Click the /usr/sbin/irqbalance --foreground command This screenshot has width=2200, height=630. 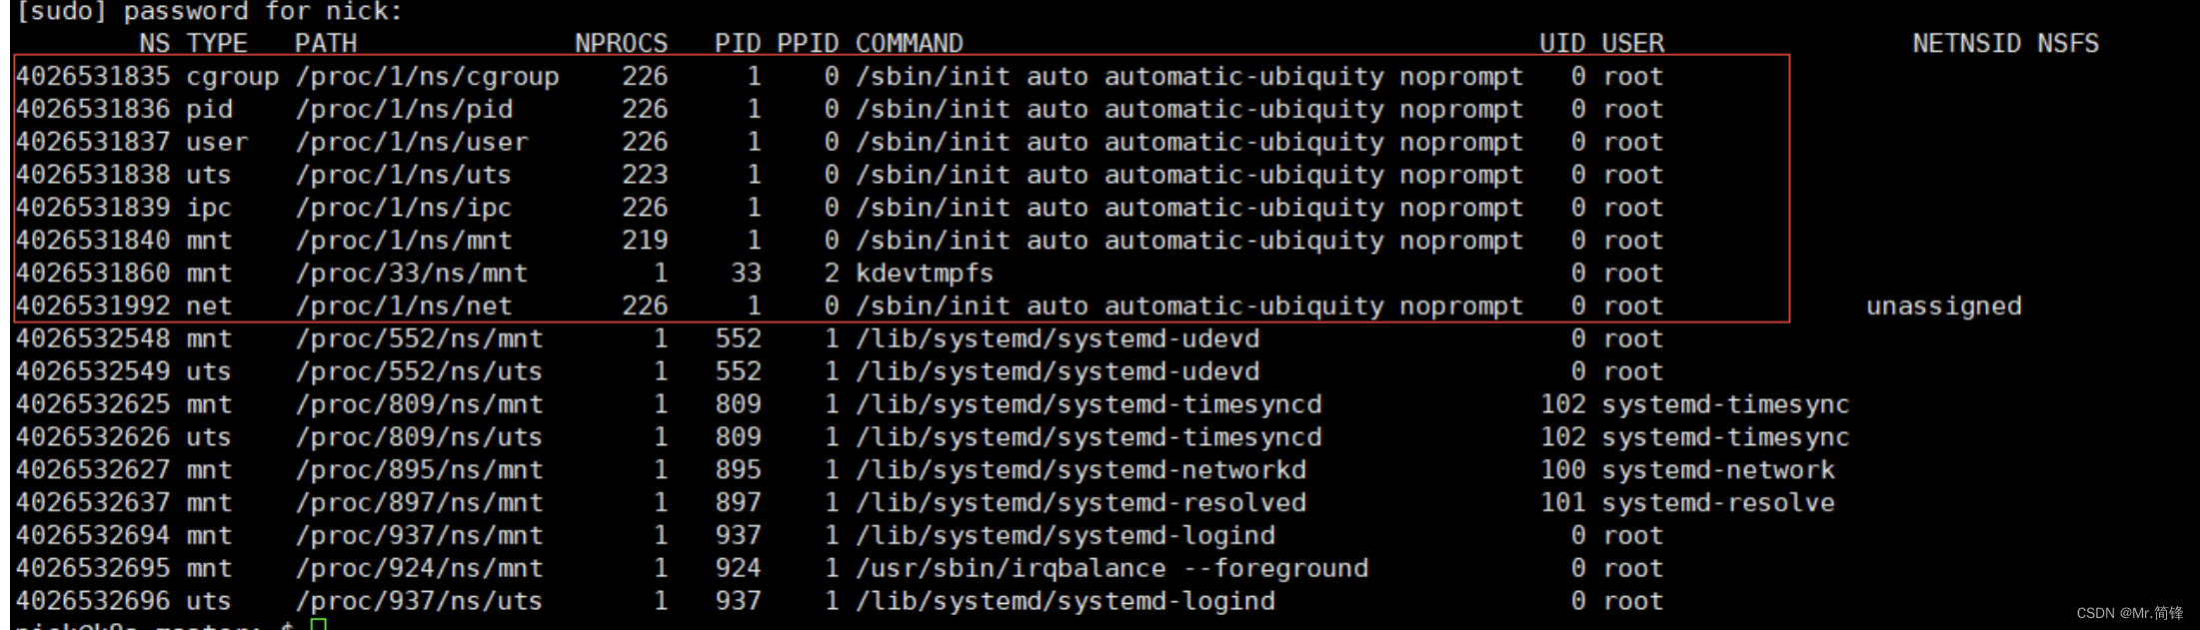point(1111,568)
